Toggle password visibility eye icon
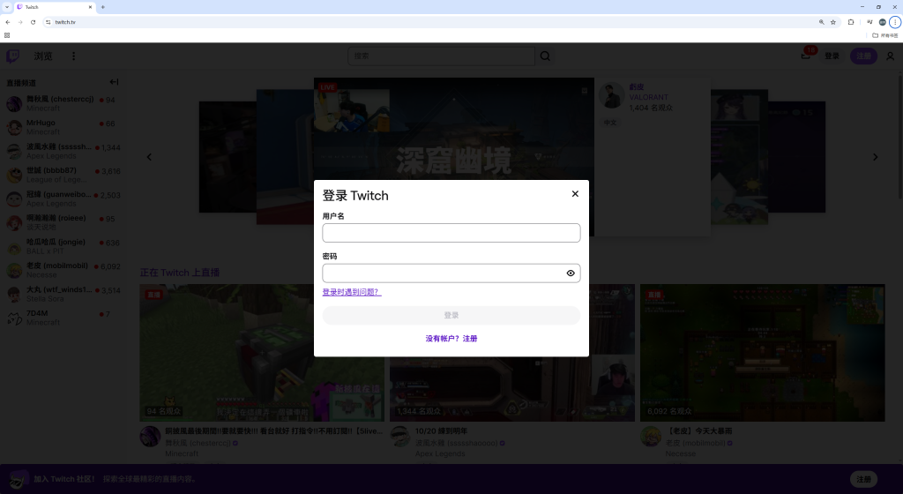Viewport: 903px width, 494px height. click(571, 273)
